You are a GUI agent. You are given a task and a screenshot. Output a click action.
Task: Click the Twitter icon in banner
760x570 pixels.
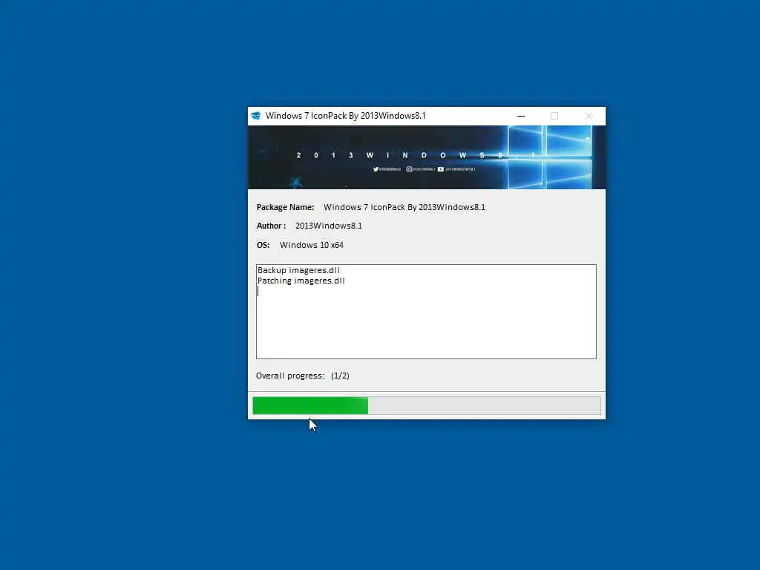(x=376, y=169)
